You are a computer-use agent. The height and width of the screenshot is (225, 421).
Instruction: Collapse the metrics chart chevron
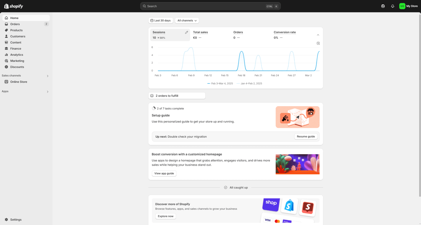coord(318,35)
